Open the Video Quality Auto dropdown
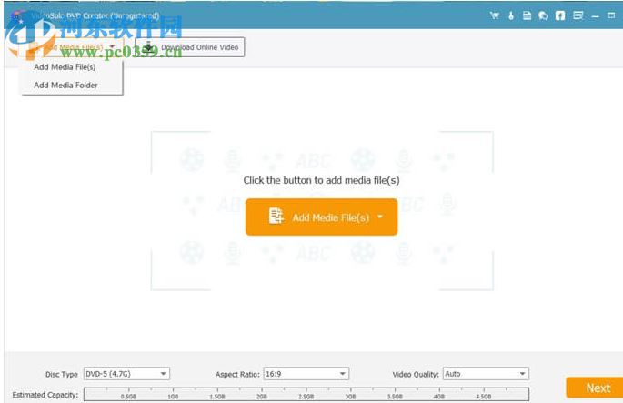The image size is (623, 403). click(x=486, y=374)
